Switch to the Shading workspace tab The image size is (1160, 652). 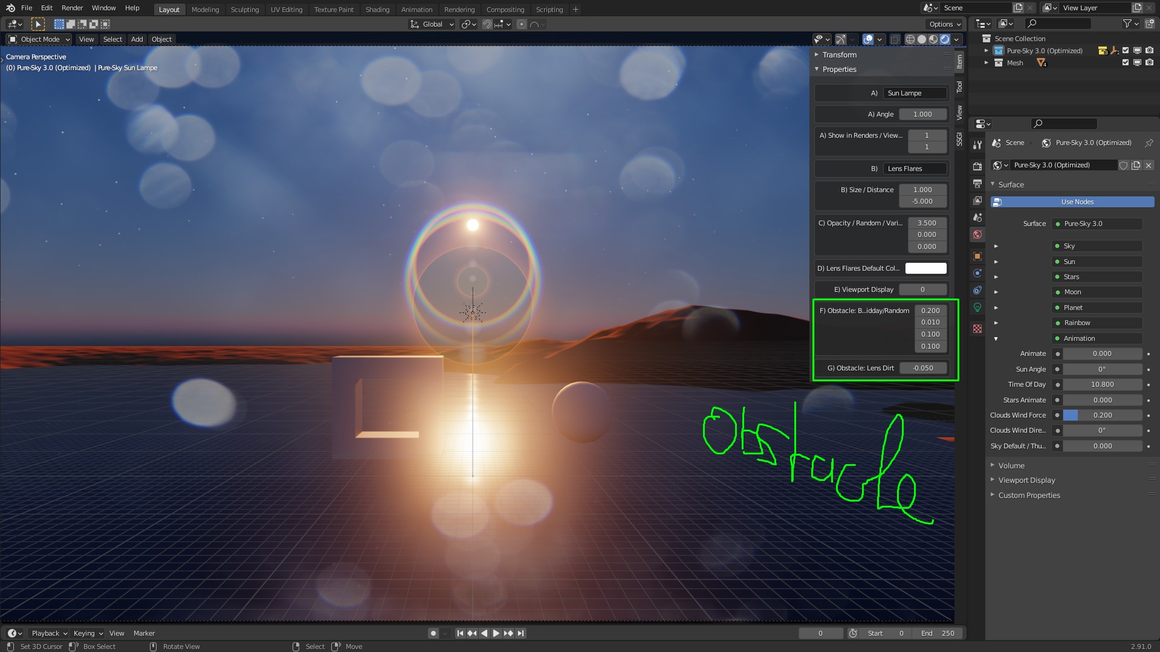(377, 9)
